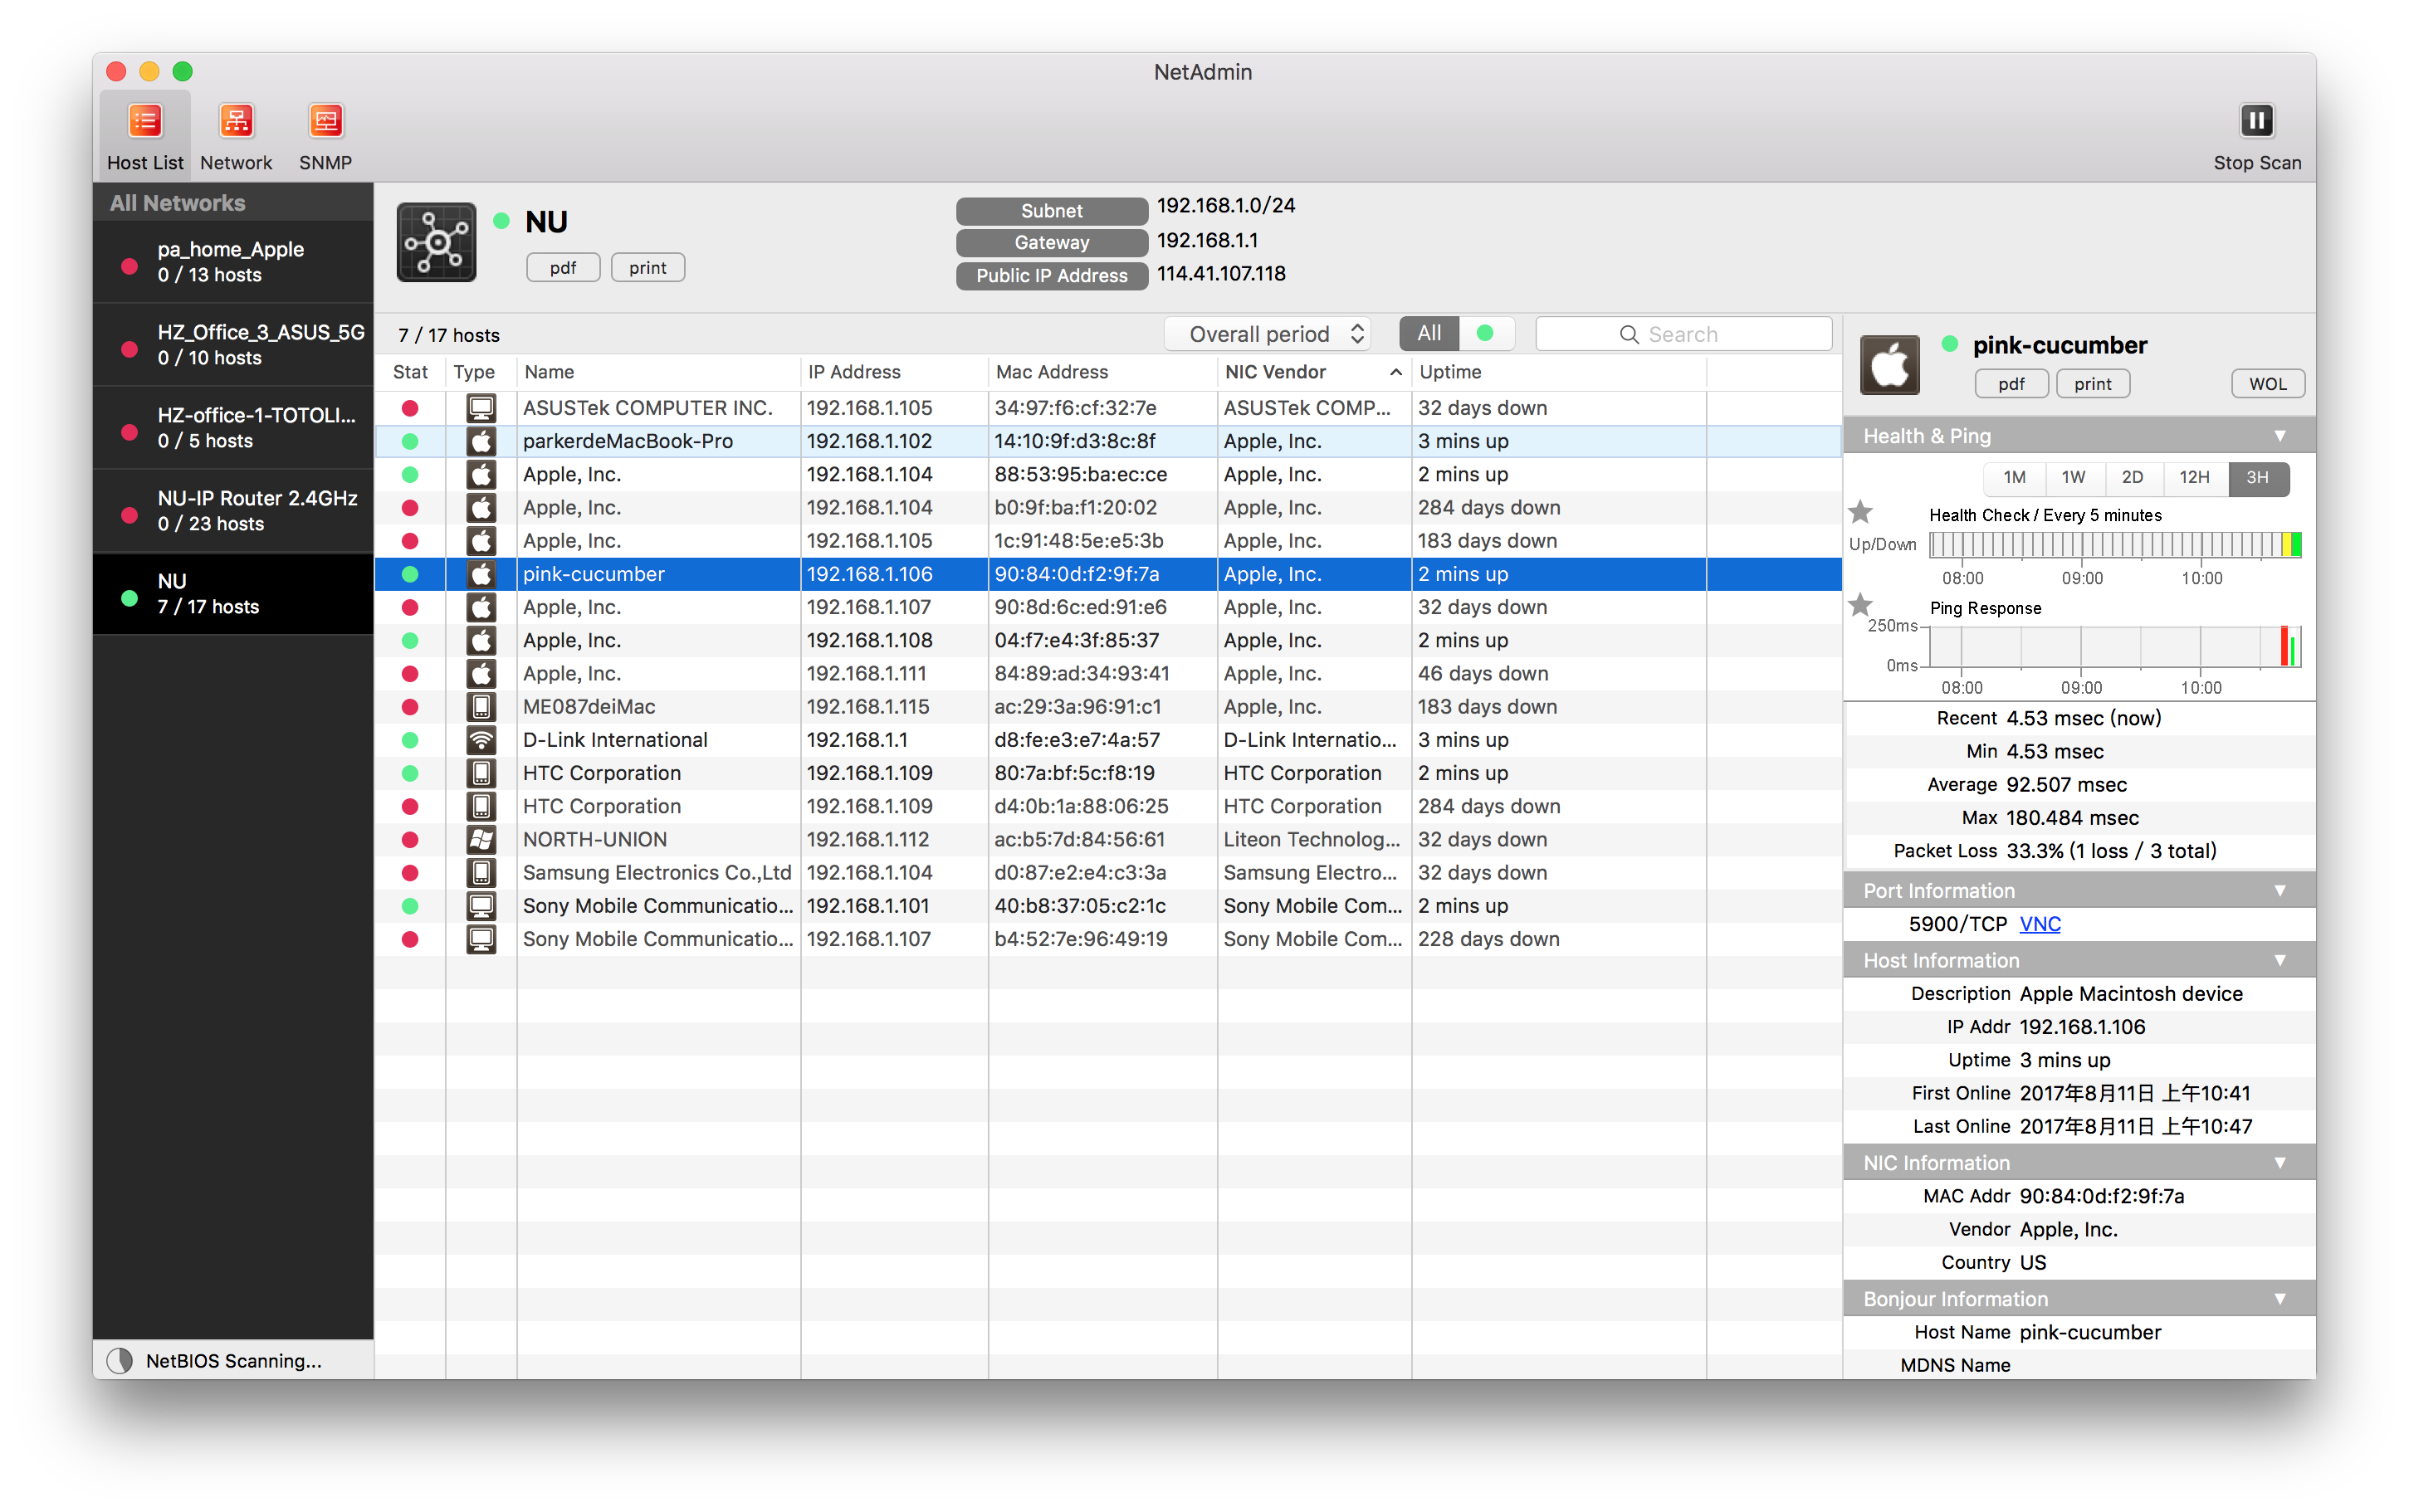Click the WOL button
The height and width of the screenshot is (1512, 2409).
coord(2267,384)
